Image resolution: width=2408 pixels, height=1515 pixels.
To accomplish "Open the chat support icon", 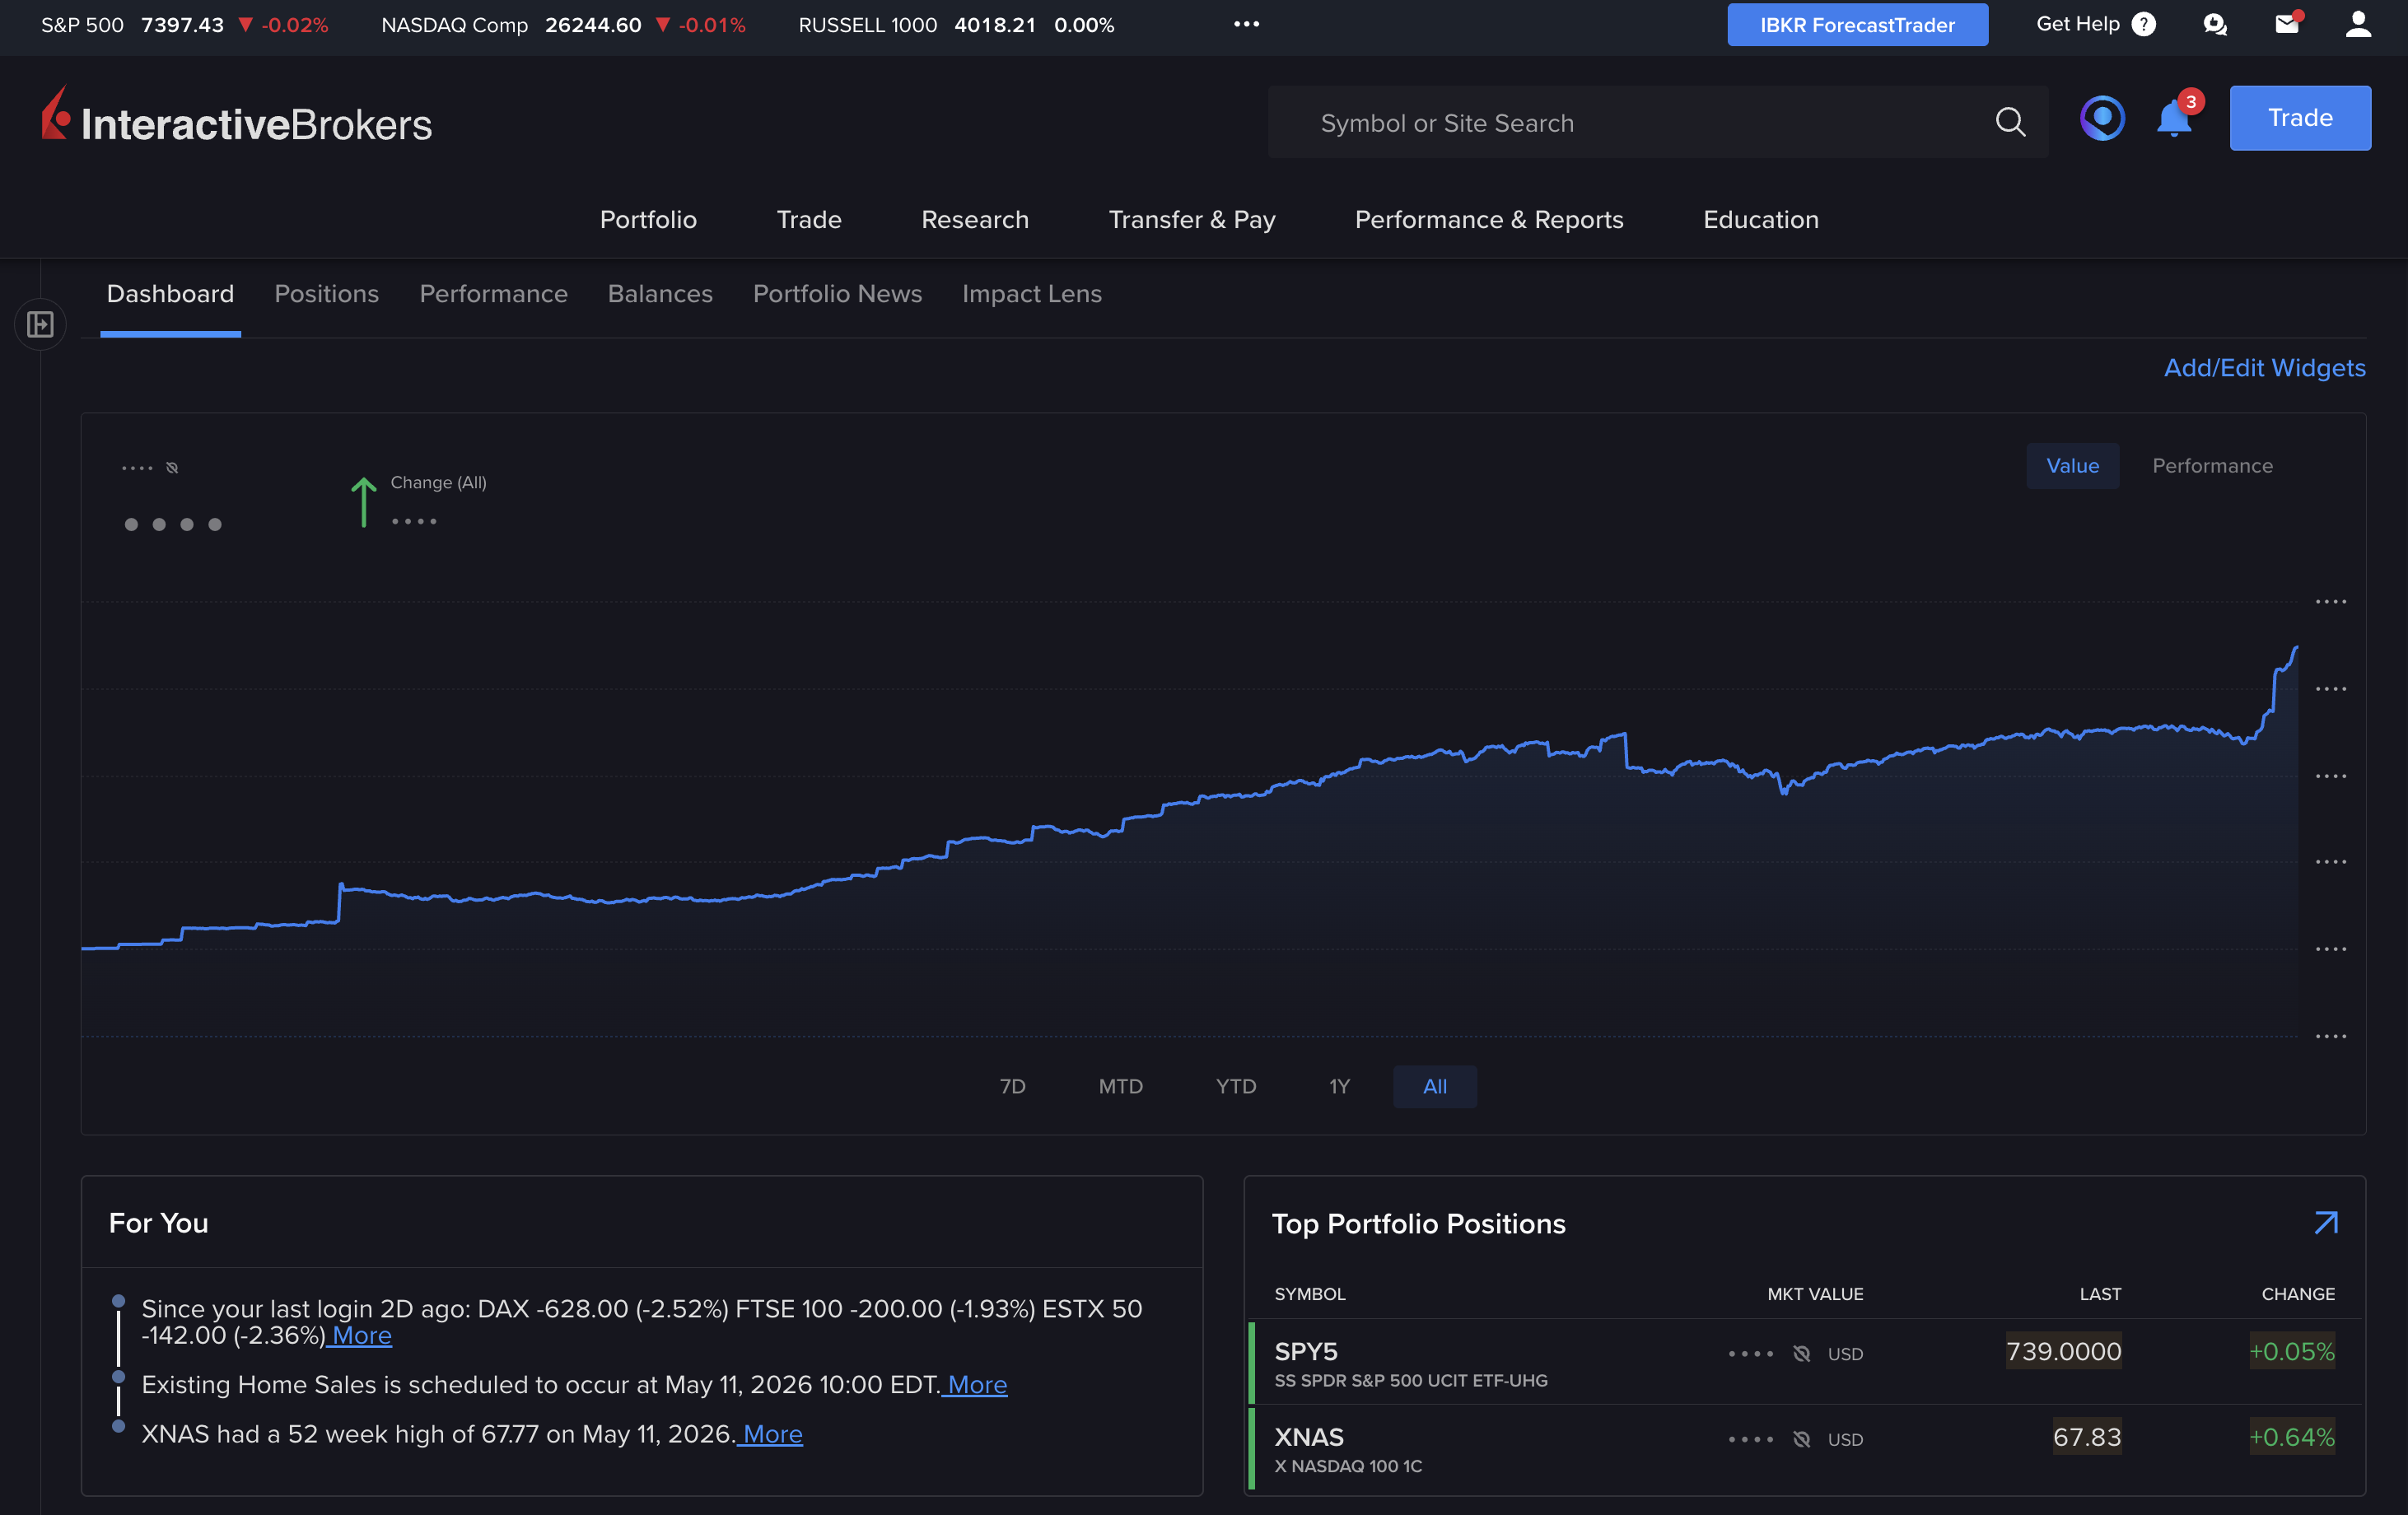I will click(x=2215, y=24).
